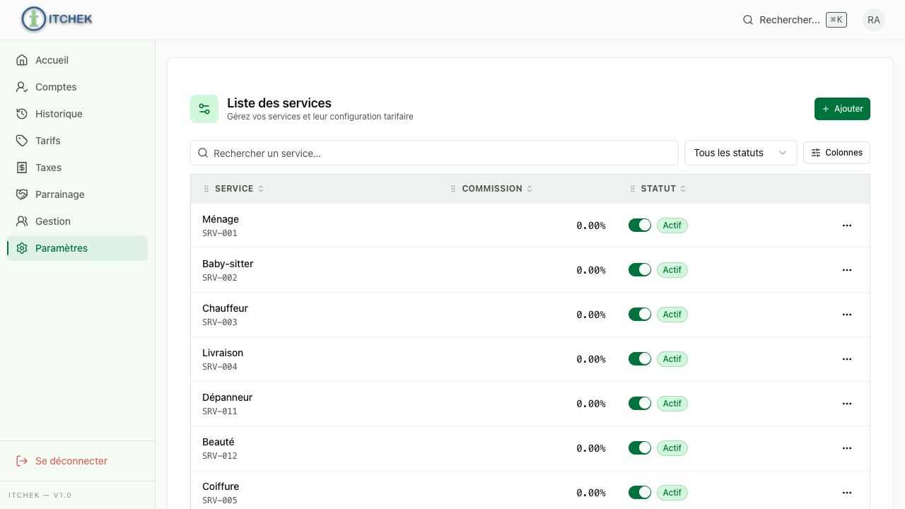
Task: Click the Ajouter button
Action: pos(842,109)
